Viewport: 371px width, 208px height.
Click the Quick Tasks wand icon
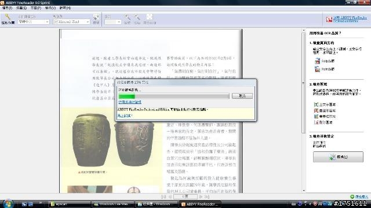click(x=8, y=17)
